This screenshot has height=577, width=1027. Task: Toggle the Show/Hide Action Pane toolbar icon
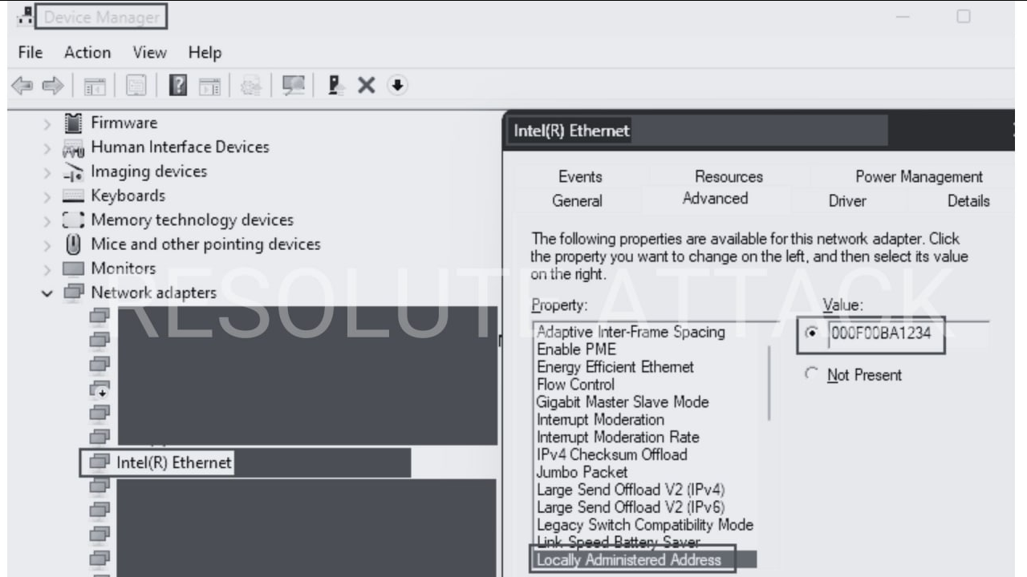209,86
